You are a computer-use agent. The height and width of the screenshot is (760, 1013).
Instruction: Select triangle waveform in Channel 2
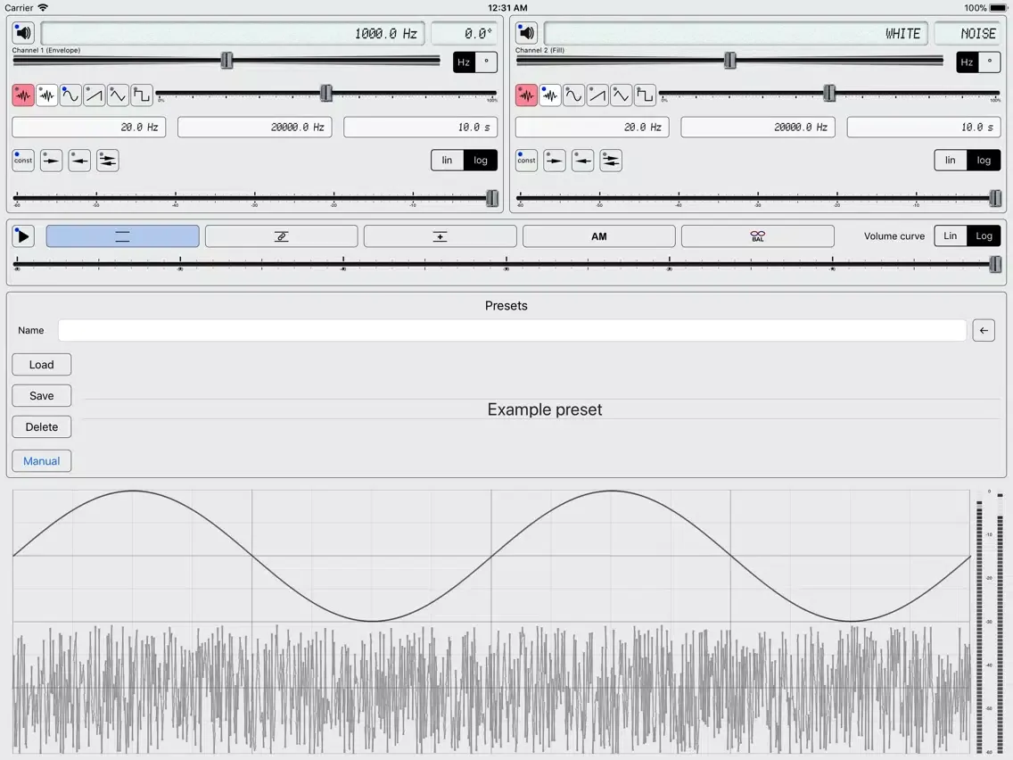coord(621,95)
